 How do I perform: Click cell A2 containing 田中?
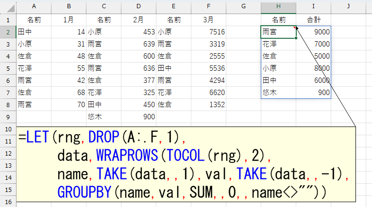[x=34, y=32]
